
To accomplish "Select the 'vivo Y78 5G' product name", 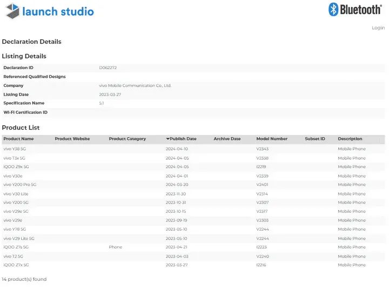I will coord(15,229).
